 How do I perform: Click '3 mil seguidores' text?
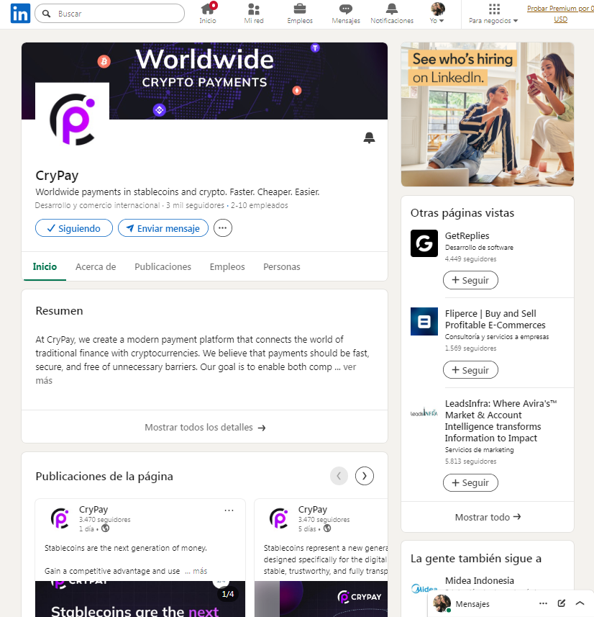pos(195,205)
